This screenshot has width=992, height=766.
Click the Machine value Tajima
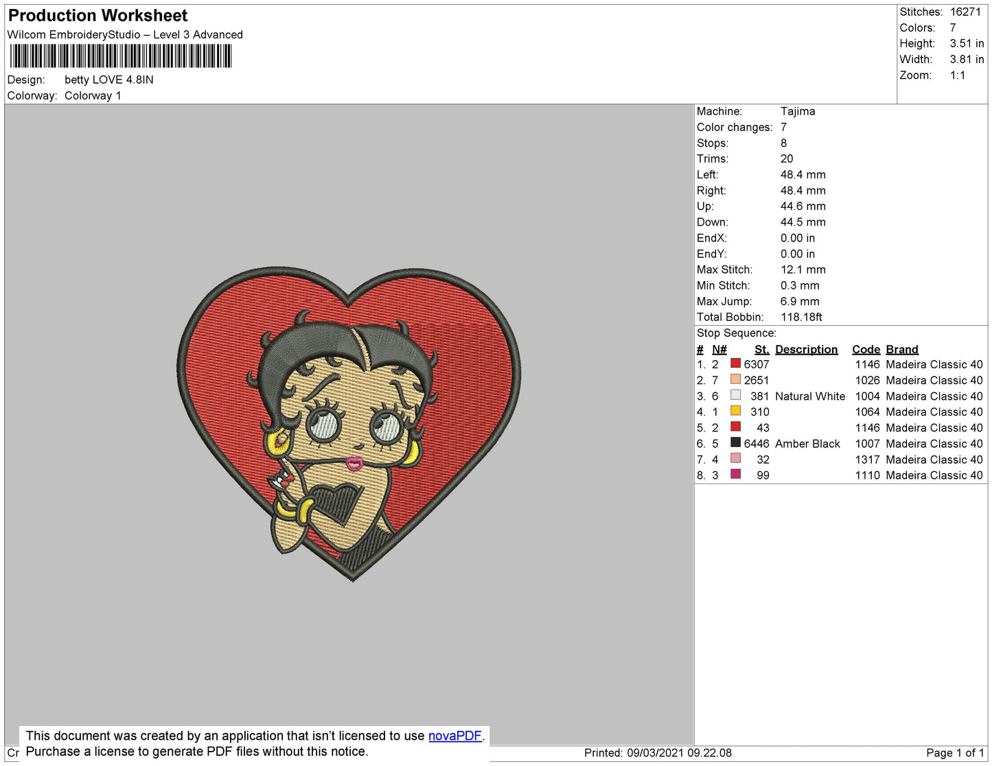(x=798, y=111)
